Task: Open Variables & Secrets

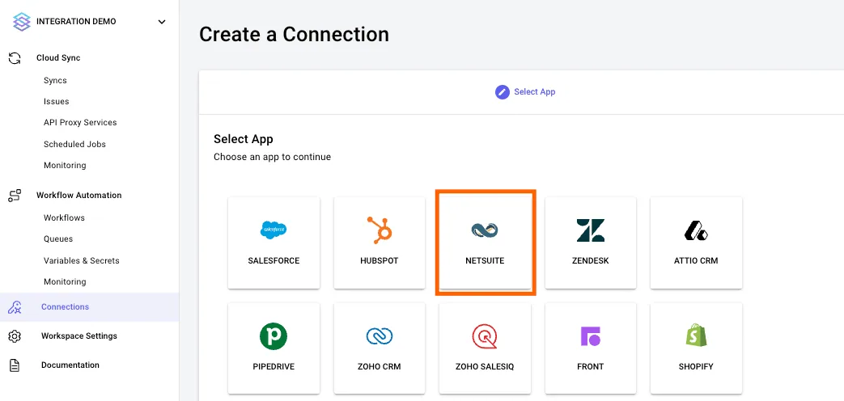Action: 81,260
